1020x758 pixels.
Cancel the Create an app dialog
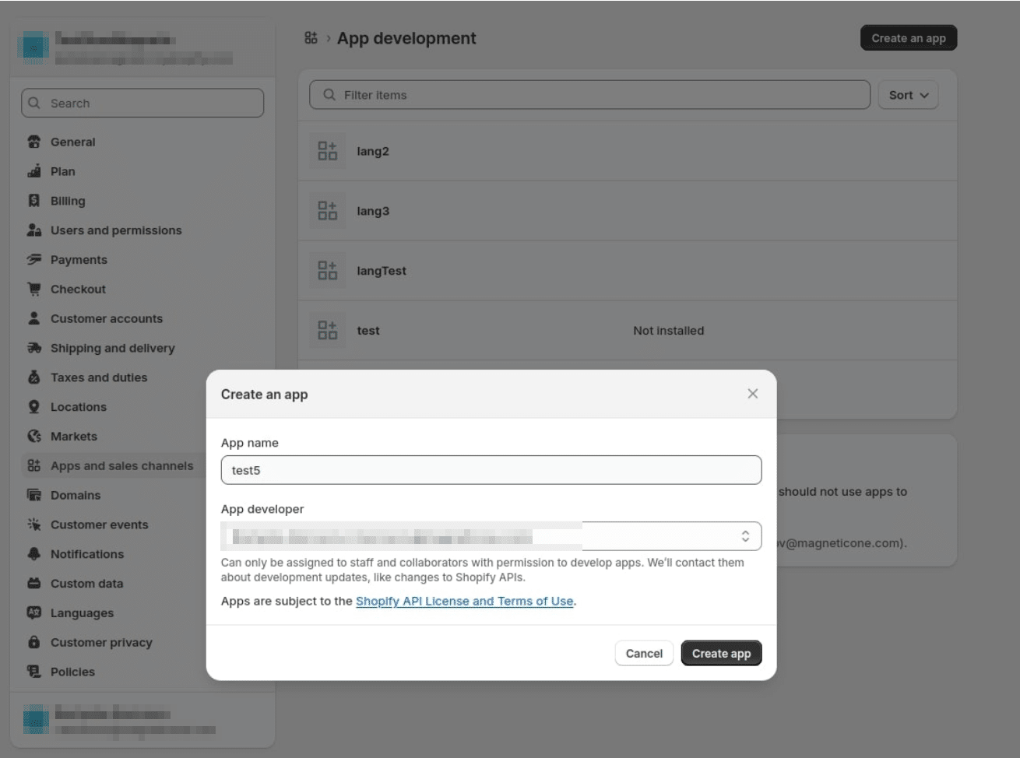coord(644,654)
